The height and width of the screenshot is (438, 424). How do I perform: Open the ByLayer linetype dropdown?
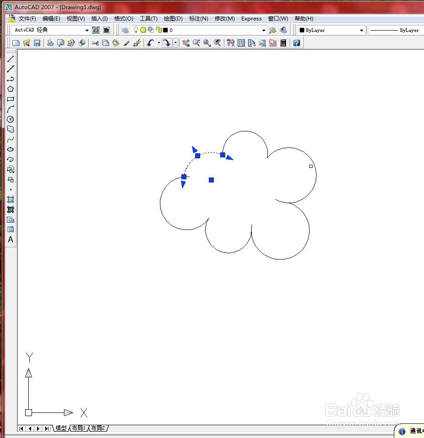point(396,30)
